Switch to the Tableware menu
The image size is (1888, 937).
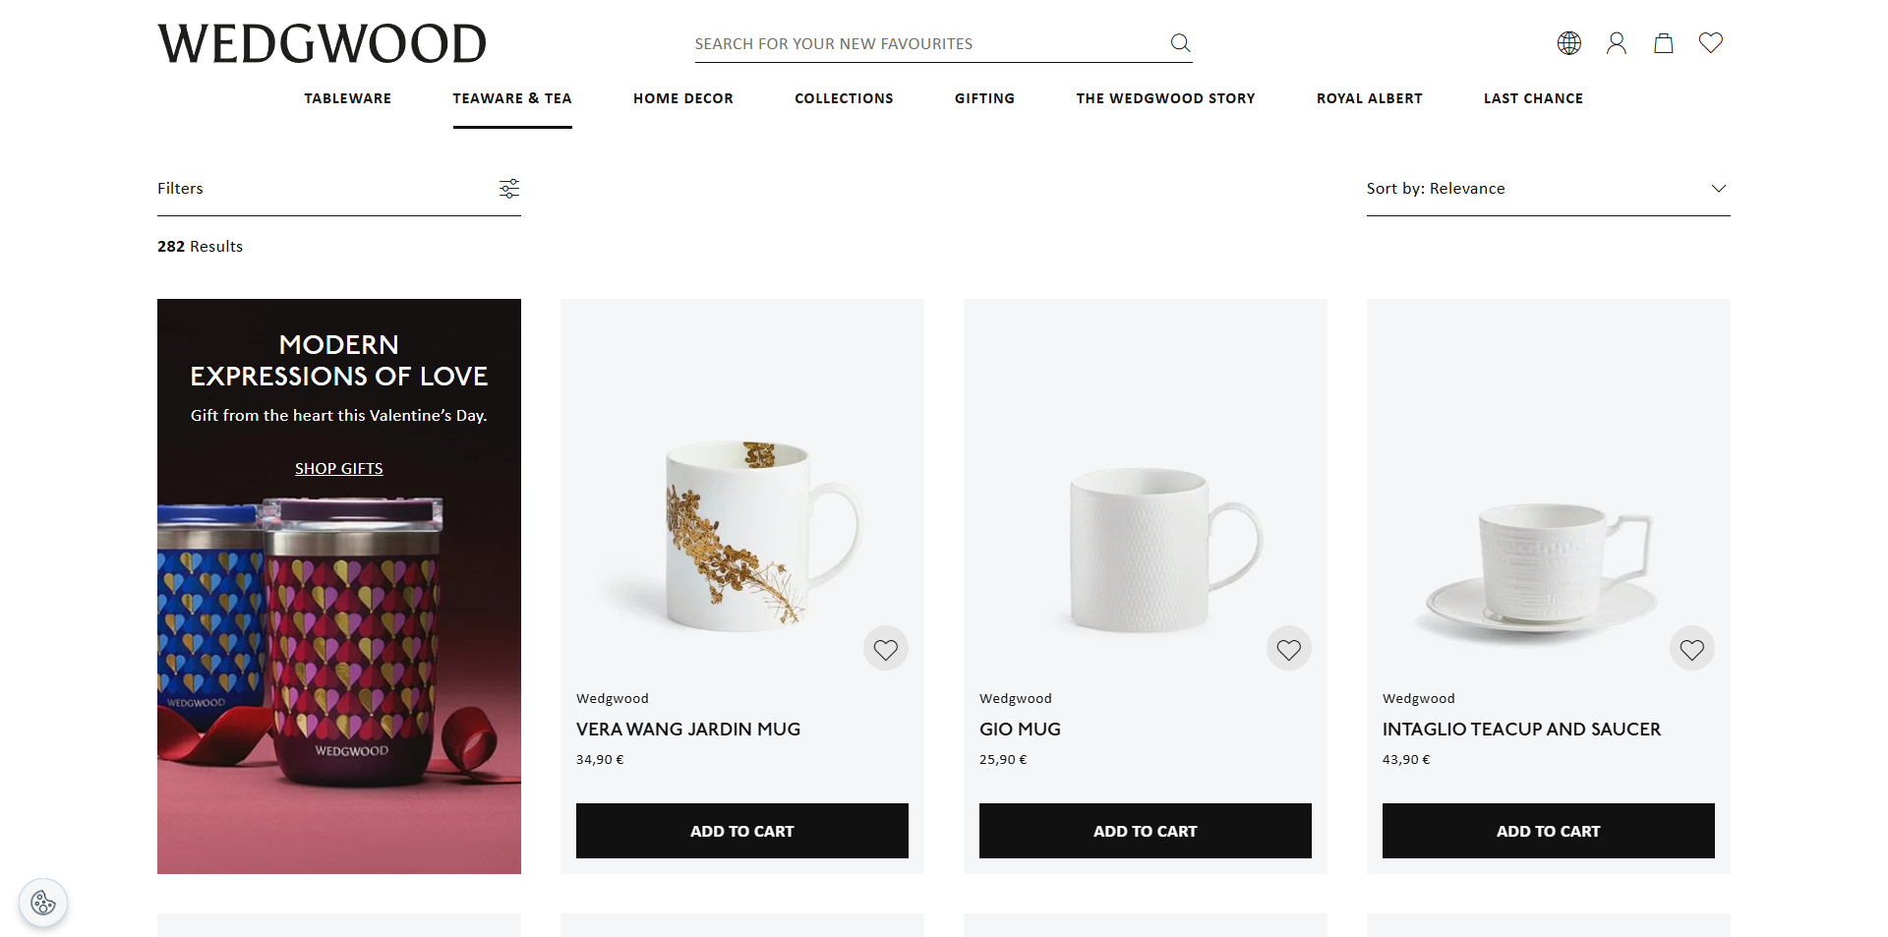click(348, 98)
